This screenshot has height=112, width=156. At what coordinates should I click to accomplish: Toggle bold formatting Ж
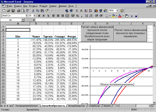point(39,16)
